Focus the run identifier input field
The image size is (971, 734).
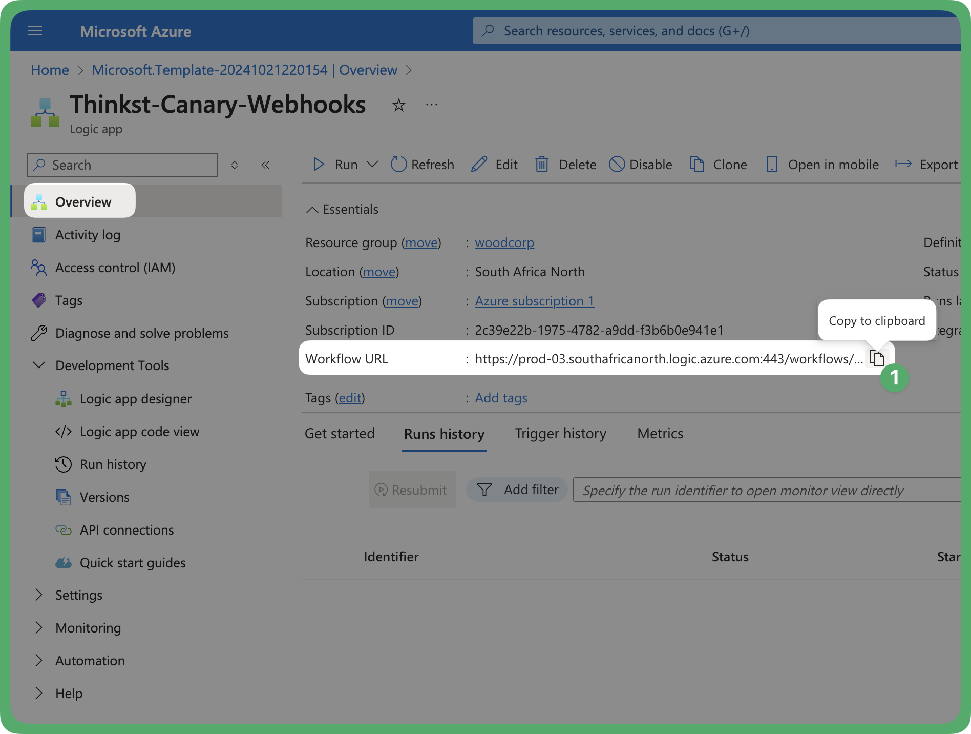[767, 490]
